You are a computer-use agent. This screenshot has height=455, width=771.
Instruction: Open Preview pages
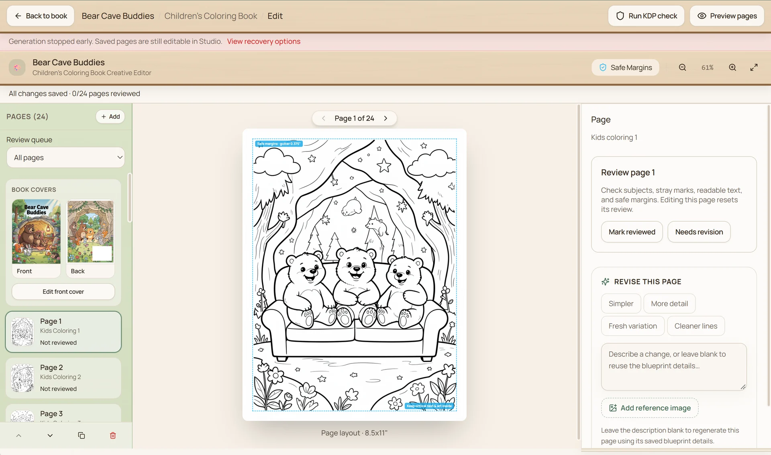tap(727, 16)
